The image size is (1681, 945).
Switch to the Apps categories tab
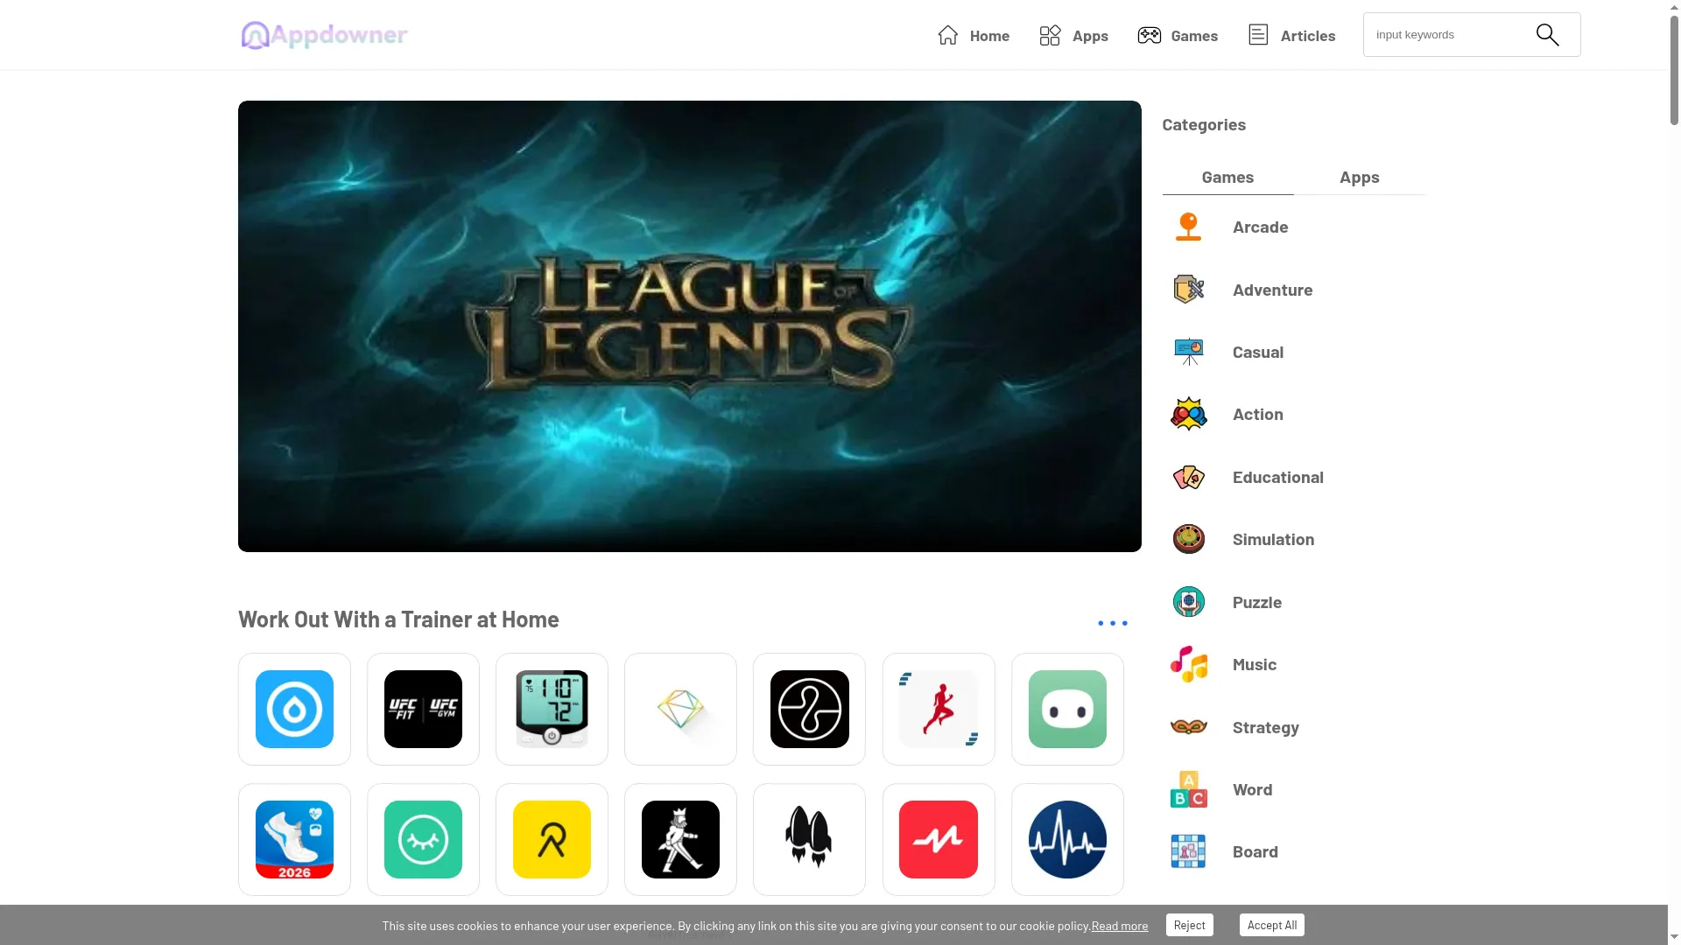point(1359,177)
